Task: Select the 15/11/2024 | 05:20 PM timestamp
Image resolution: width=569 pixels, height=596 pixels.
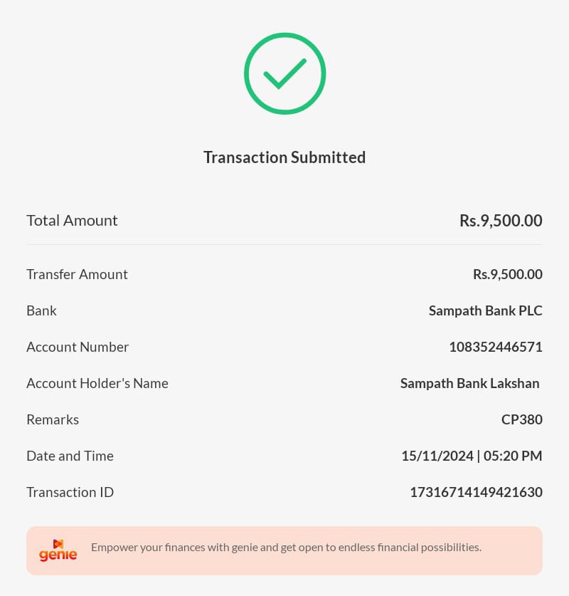Action: (x=472, y=456)
